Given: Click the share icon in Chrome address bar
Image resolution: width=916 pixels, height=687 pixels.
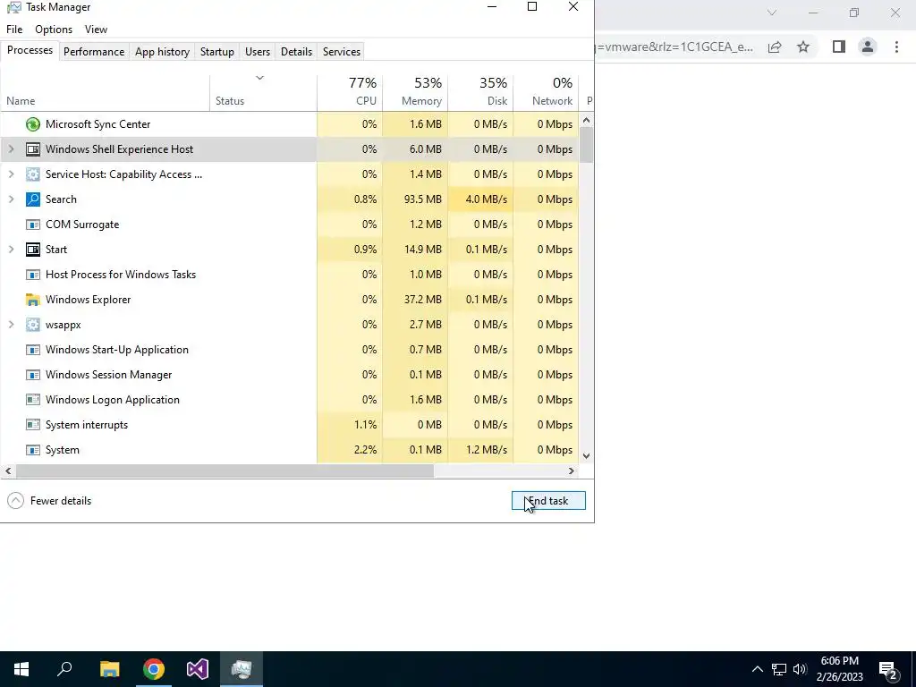Looking at the screenshot, I should pyautogui.click(x=775, y=47).
